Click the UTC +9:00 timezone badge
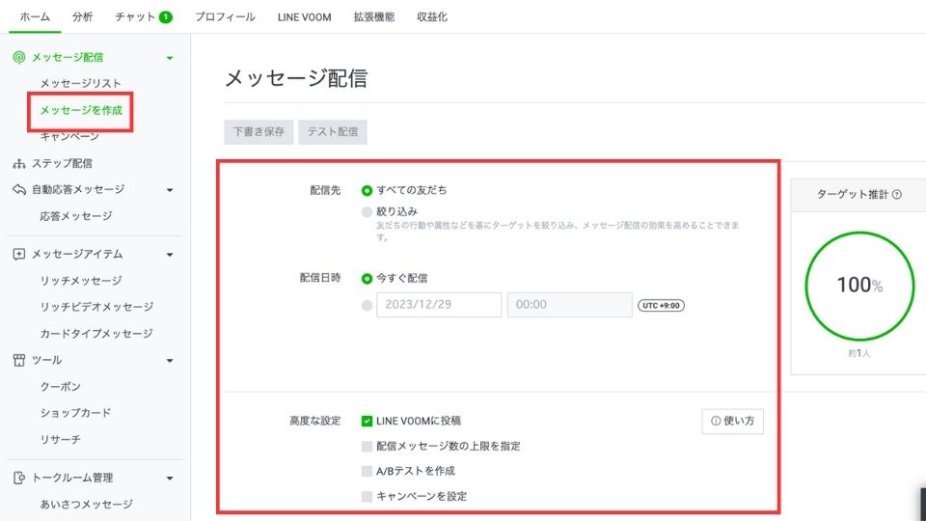This screenshot has width=926, height=521. (661, 306)
